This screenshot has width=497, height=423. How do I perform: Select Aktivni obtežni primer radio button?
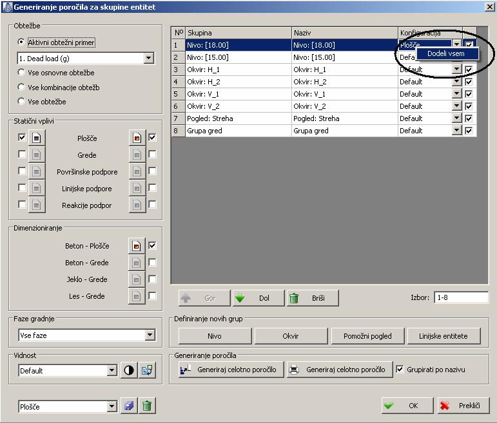pyautogui.click(x=21, y=42)
